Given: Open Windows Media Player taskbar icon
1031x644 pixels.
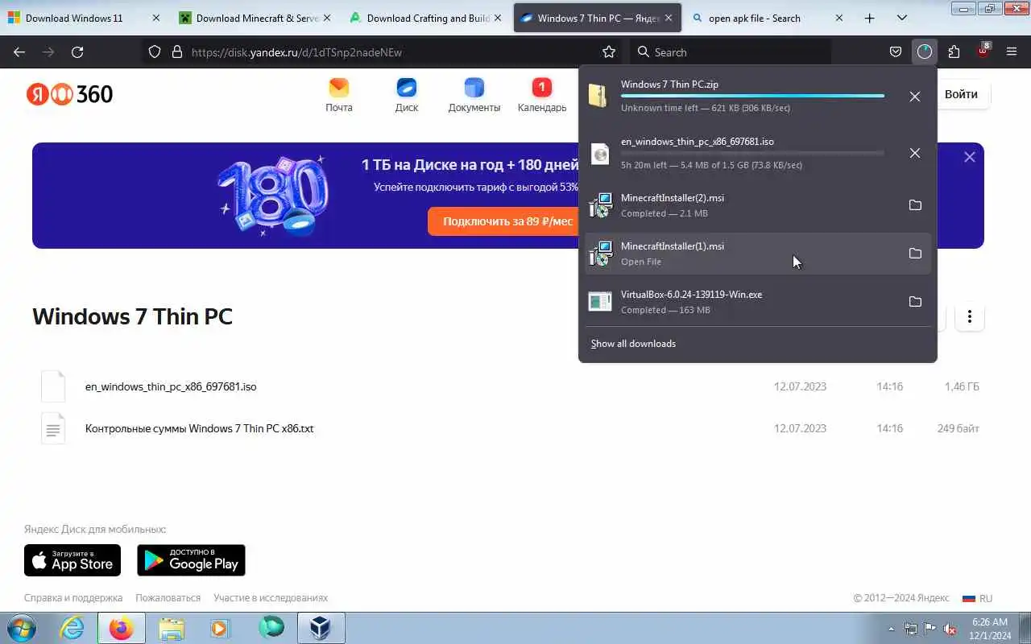Looking at the screenshot, I should (220, 628).
